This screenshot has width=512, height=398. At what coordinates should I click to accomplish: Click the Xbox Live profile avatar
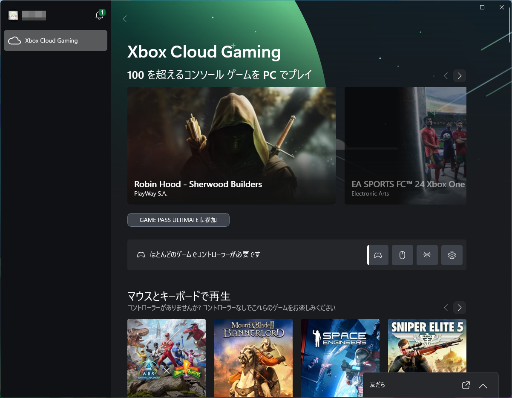coord(13,15)
